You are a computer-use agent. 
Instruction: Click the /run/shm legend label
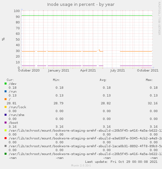16,115
